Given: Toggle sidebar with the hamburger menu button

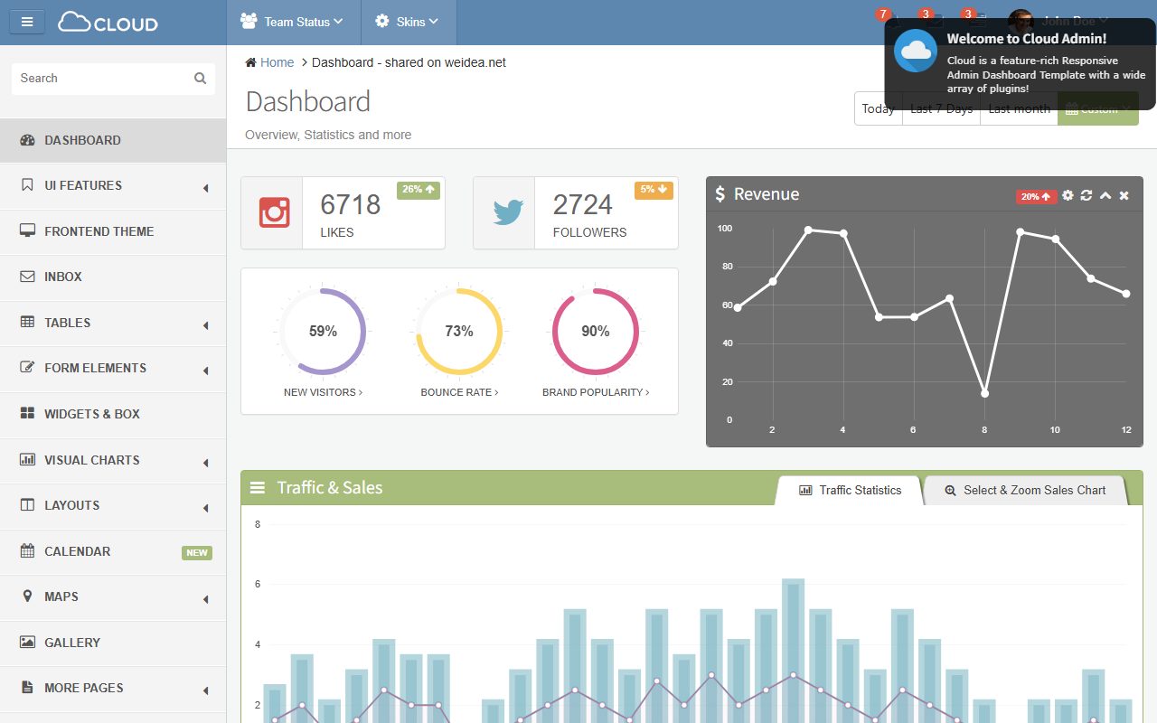Looking at the screenshot, I should click(x=27, y=22).
